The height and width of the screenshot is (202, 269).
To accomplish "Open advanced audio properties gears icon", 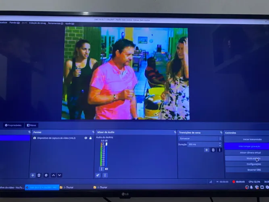I will (98, 175).
